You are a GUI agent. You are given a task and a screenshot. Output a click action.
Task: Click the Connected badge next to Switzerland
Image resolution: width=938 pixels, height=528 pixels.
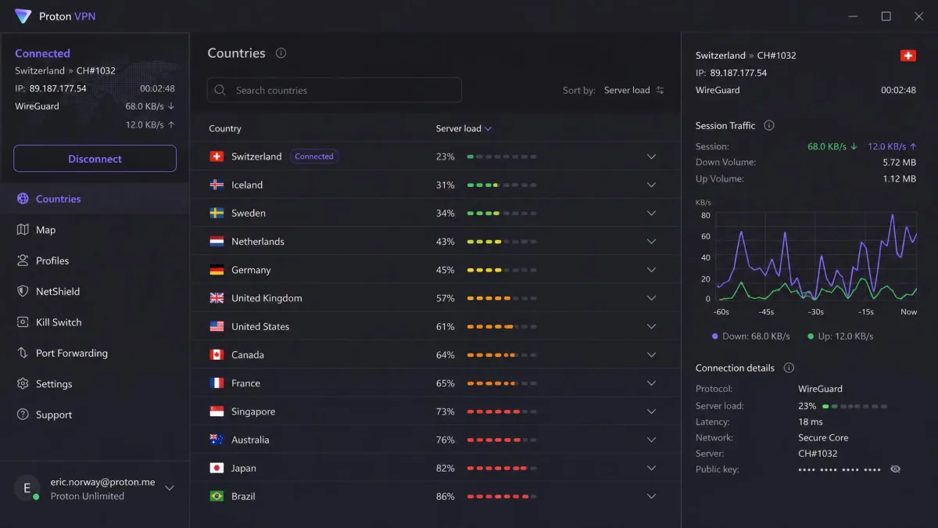pyautogui.click(x=314, y=156)
